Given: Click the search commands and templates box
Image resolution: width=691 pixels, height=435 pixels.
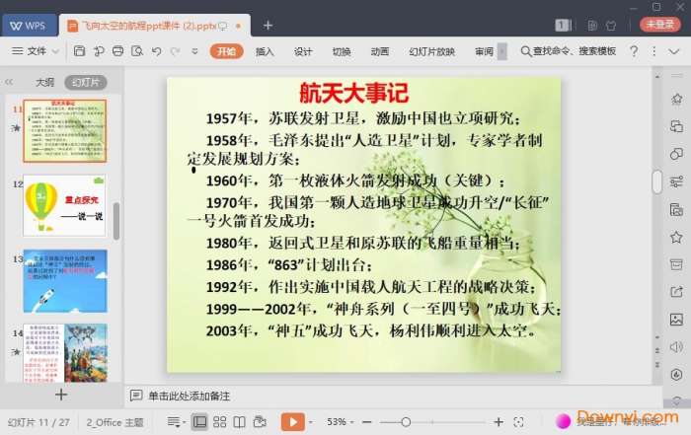Looking at the screenshot, I should tap(569, 51).
